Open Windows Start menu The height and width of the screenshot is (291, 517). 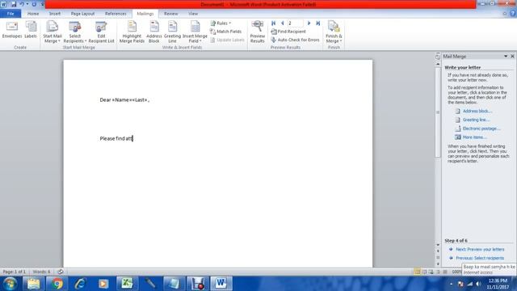[10, 284]
